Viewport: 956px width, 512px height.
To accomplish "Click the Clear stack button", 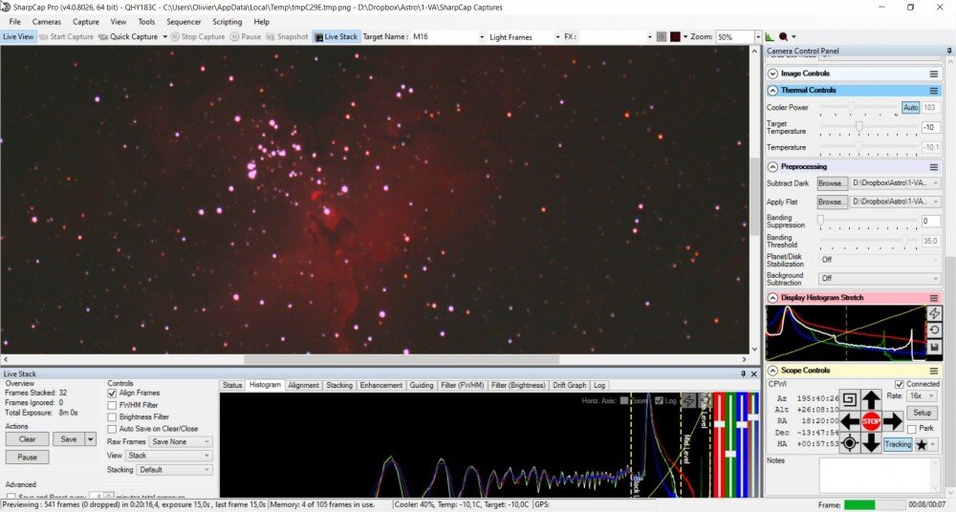I will pos(28,438).
